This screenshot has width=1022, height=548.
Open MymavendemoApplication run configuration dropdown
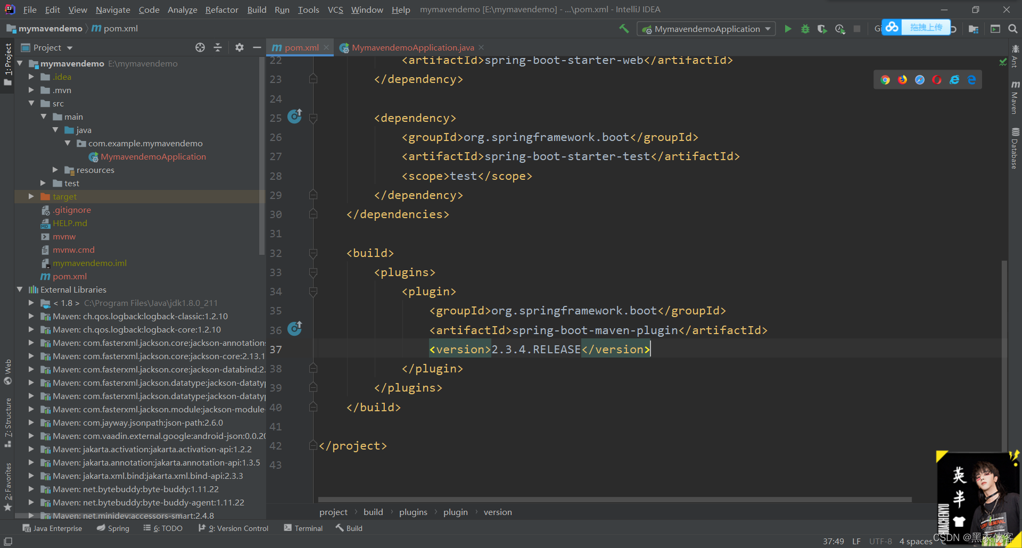(x=706, y=29)
